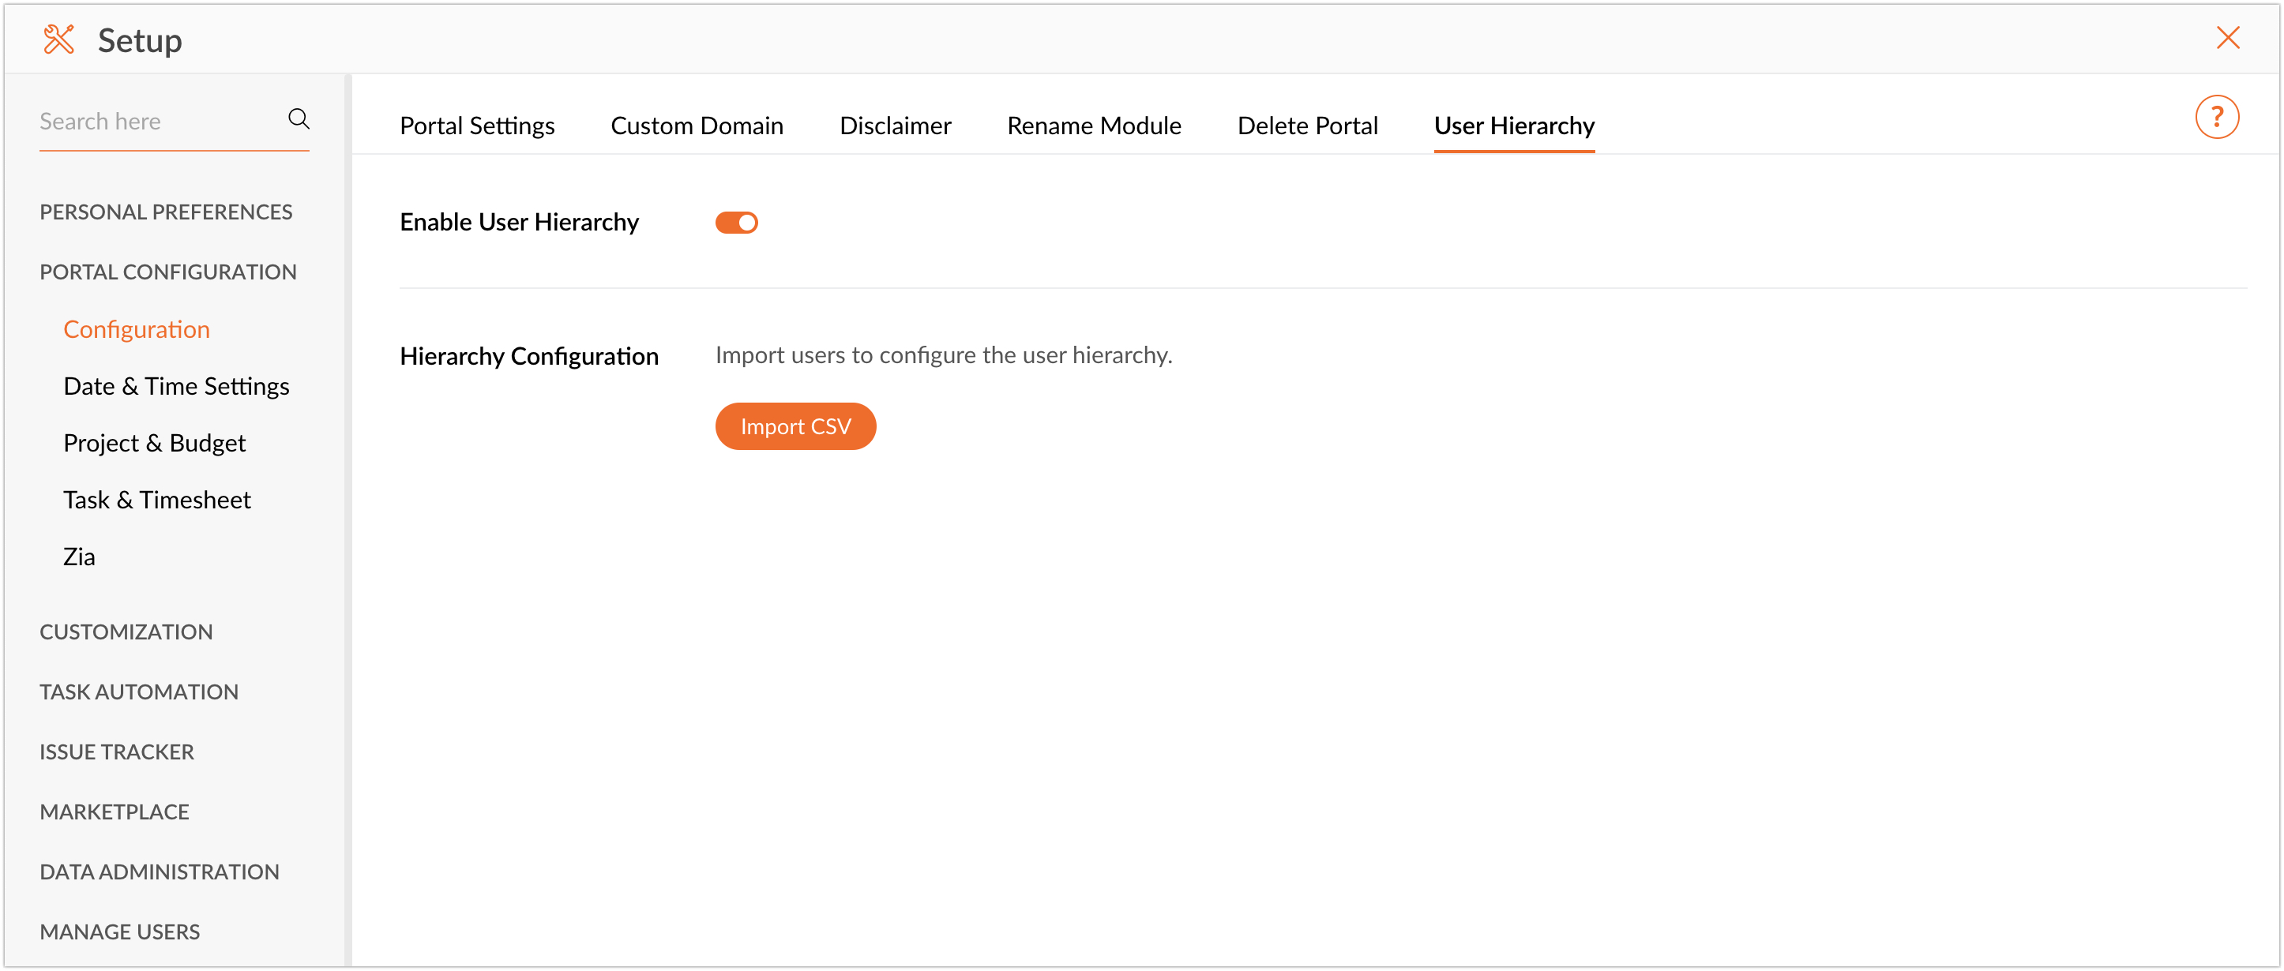2284x971 pixels.
Task: Open the Custom Domain tab
Action: pyautogui.click(x=696, y=126)
